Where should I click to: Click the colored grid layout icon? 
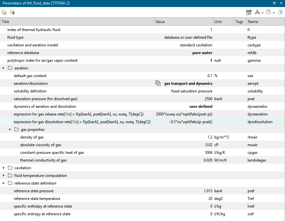249,12
